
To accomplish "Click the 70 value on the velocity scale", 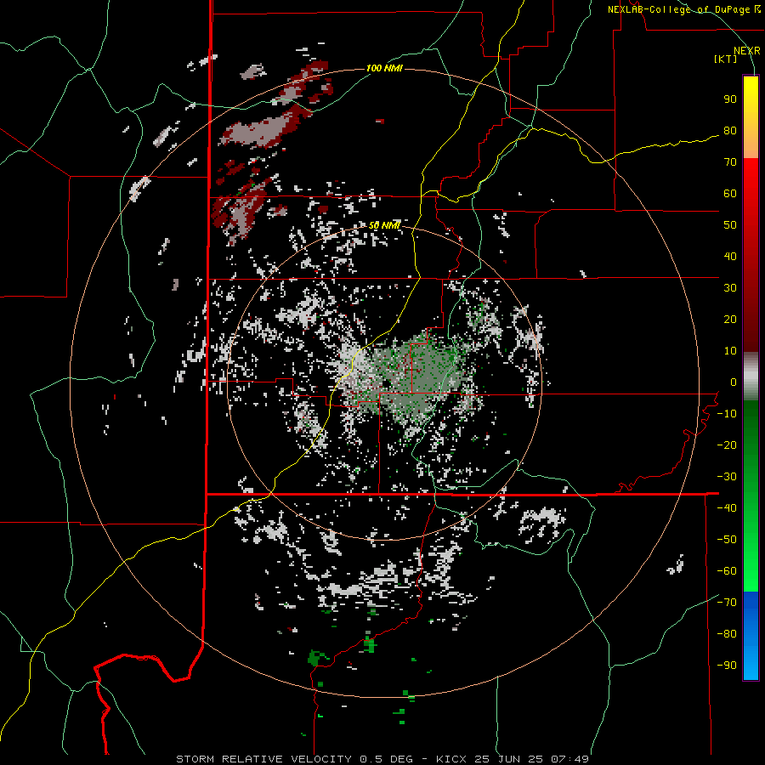I will pyautogui.click(x=730, y=162).
